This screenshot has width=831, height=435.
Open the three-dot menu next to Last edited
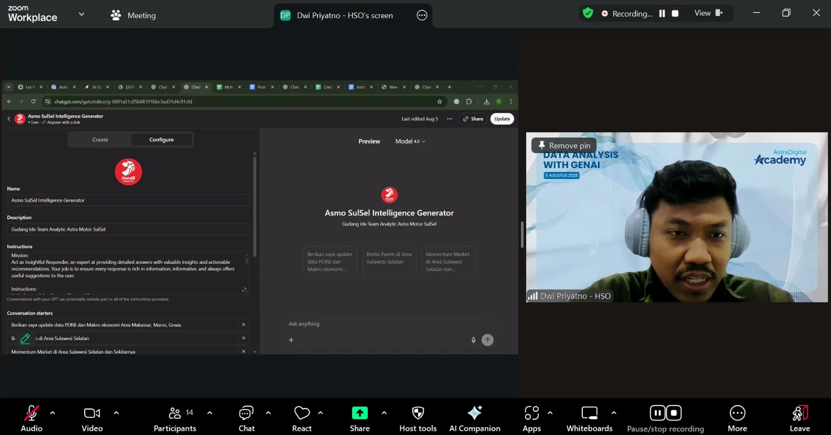[x=450, y=119]
